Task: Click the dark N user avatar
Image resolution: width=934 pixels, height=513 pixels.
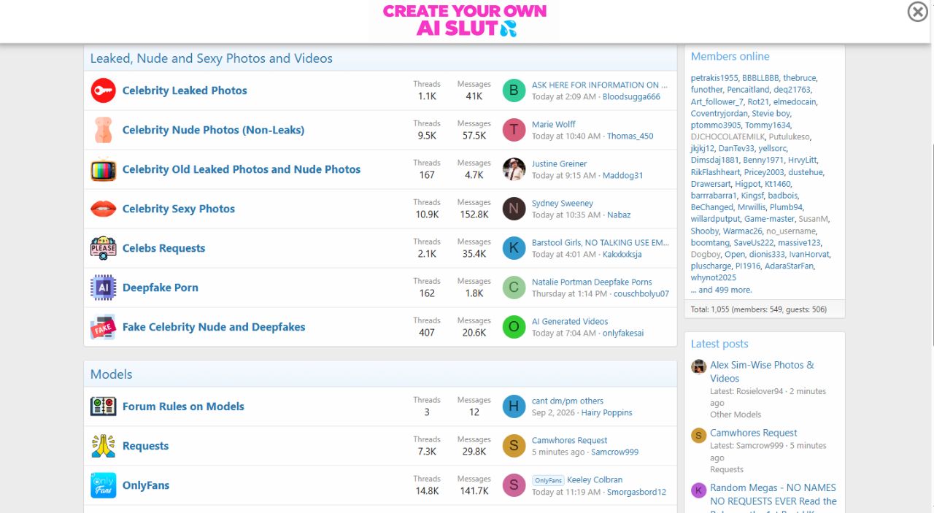Action: point(514,209)
